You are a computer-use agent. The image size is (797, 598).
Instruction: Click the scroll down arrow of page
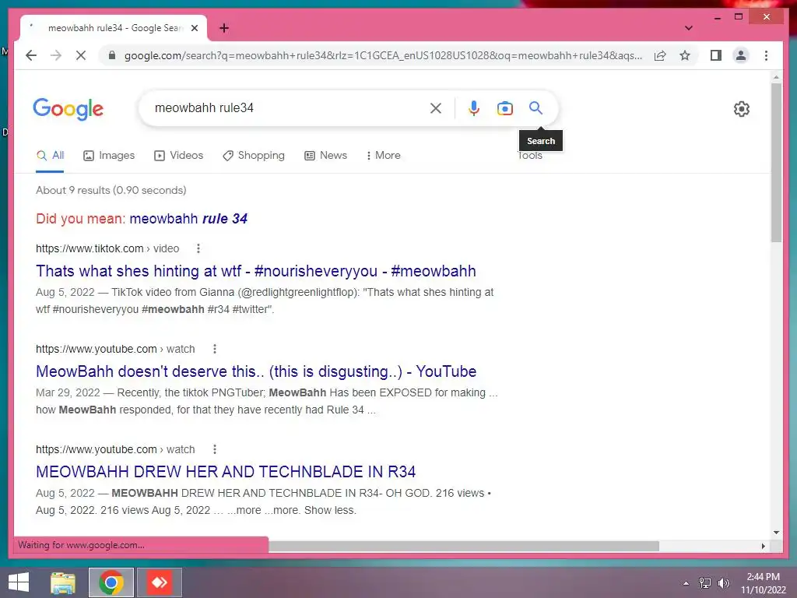tap(776, 533)
